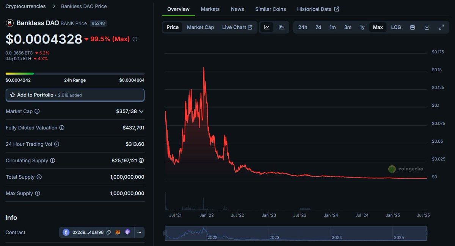The image size is (455, 246).
Task: Switch to the Markets tab
Action: 210,9
